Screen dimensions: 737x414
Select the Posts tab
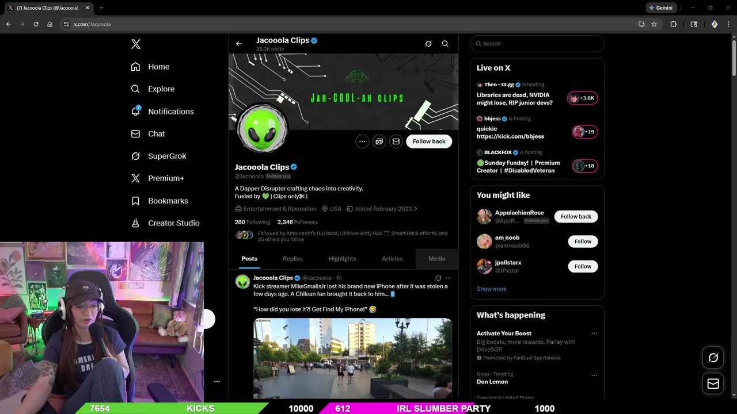point(249,259)
